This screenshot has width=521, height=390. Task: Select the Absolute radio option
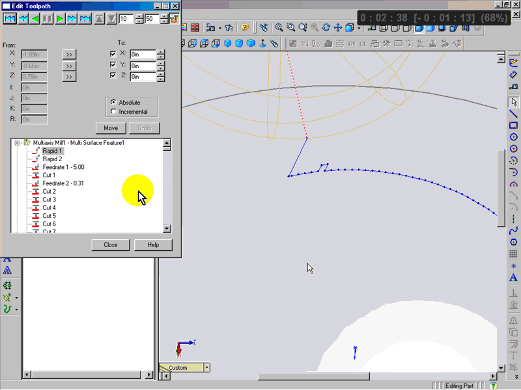[x=113, y=102]
